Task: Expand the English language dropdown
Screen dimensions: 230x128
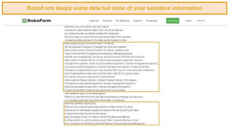Action: pos(201,21)
